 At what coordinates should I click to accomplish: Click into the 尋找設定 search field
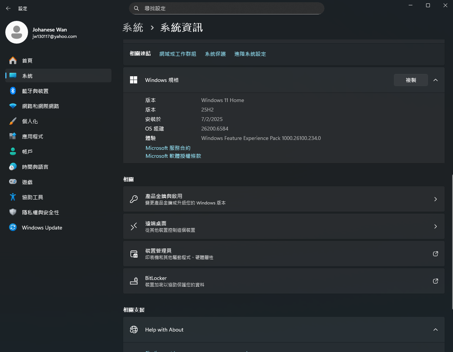coord(227,8)
